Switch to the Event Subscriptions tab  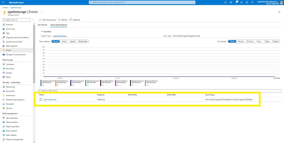pos(59,25)
